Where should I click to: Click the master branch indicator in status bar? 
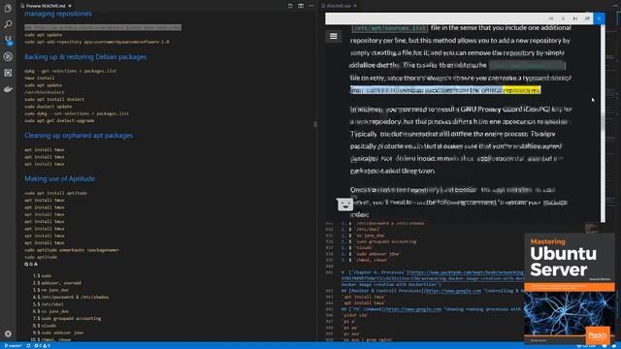[x=13, y=346]
